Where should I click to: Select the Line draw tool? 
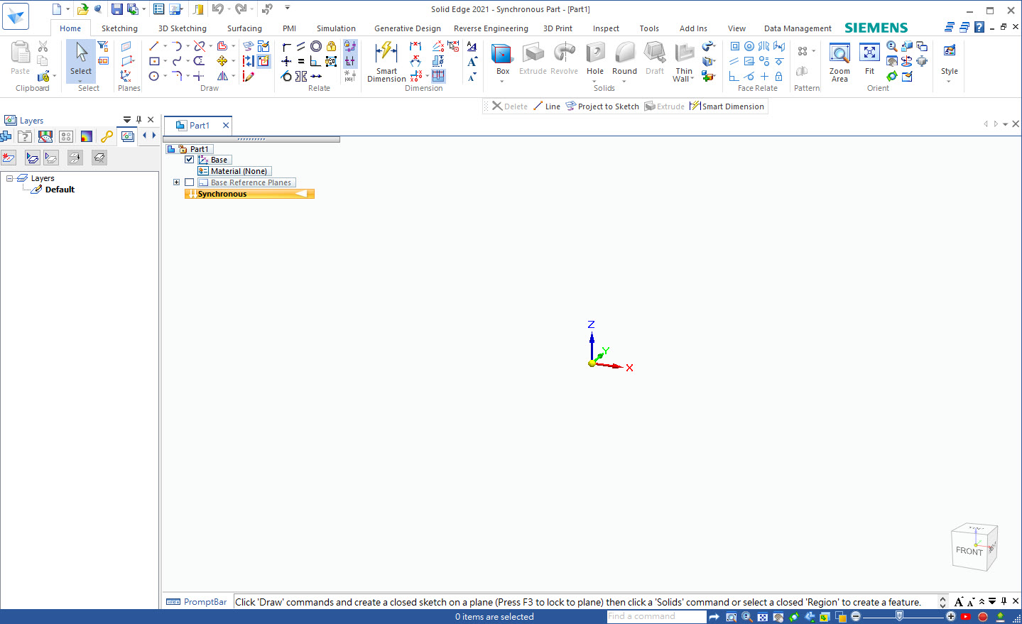pos(153,46)
